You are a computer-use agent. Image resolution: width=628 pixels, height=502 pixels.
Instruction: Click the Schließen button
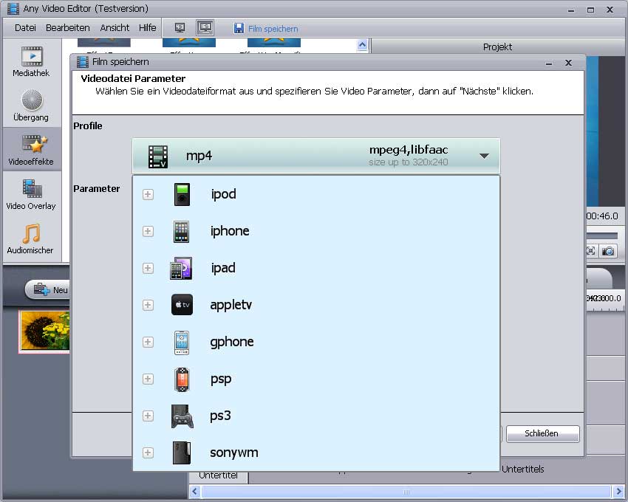542,433
